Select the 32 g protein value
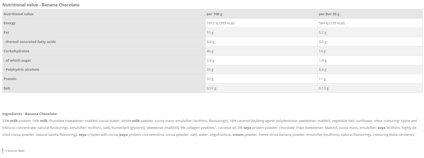424x158 pixels. pos(210,79)
